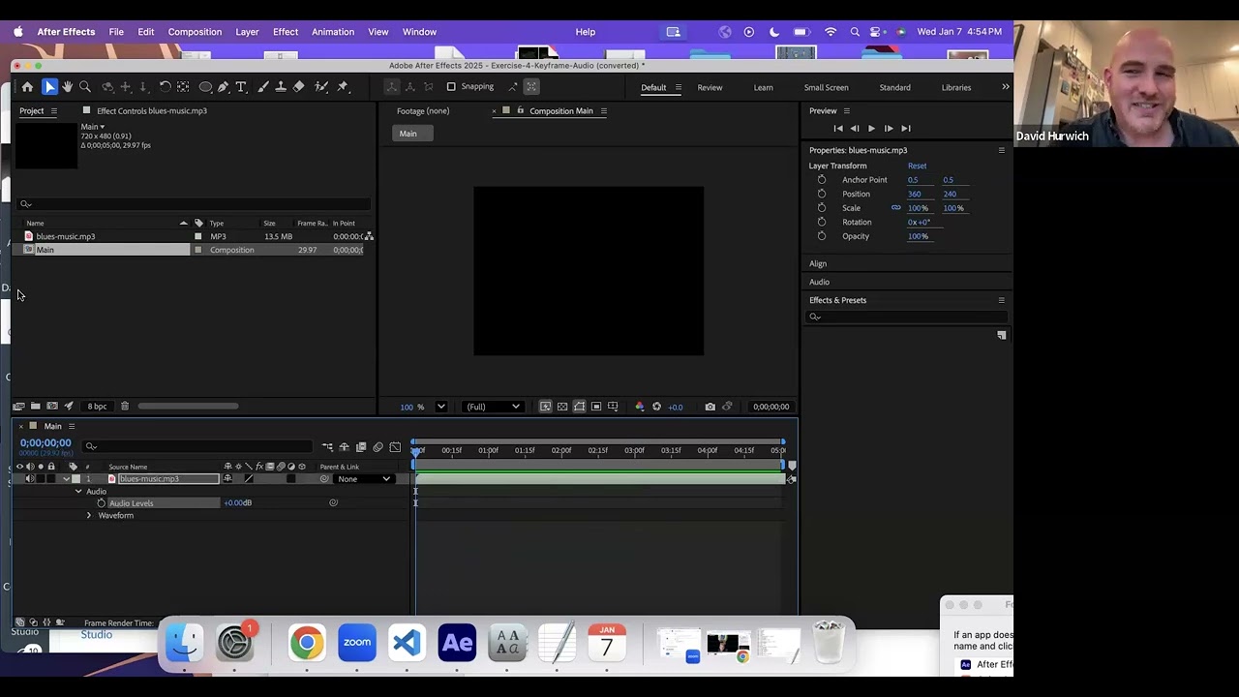This screenshot has height=697, width=1239.
Task: Open Google Chrome from the Dock
Action: point(307,642)
